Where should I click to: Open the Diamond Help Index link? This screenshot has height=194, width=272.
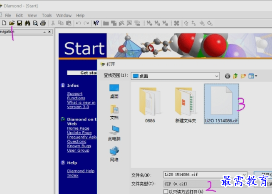tap(81, 173)
